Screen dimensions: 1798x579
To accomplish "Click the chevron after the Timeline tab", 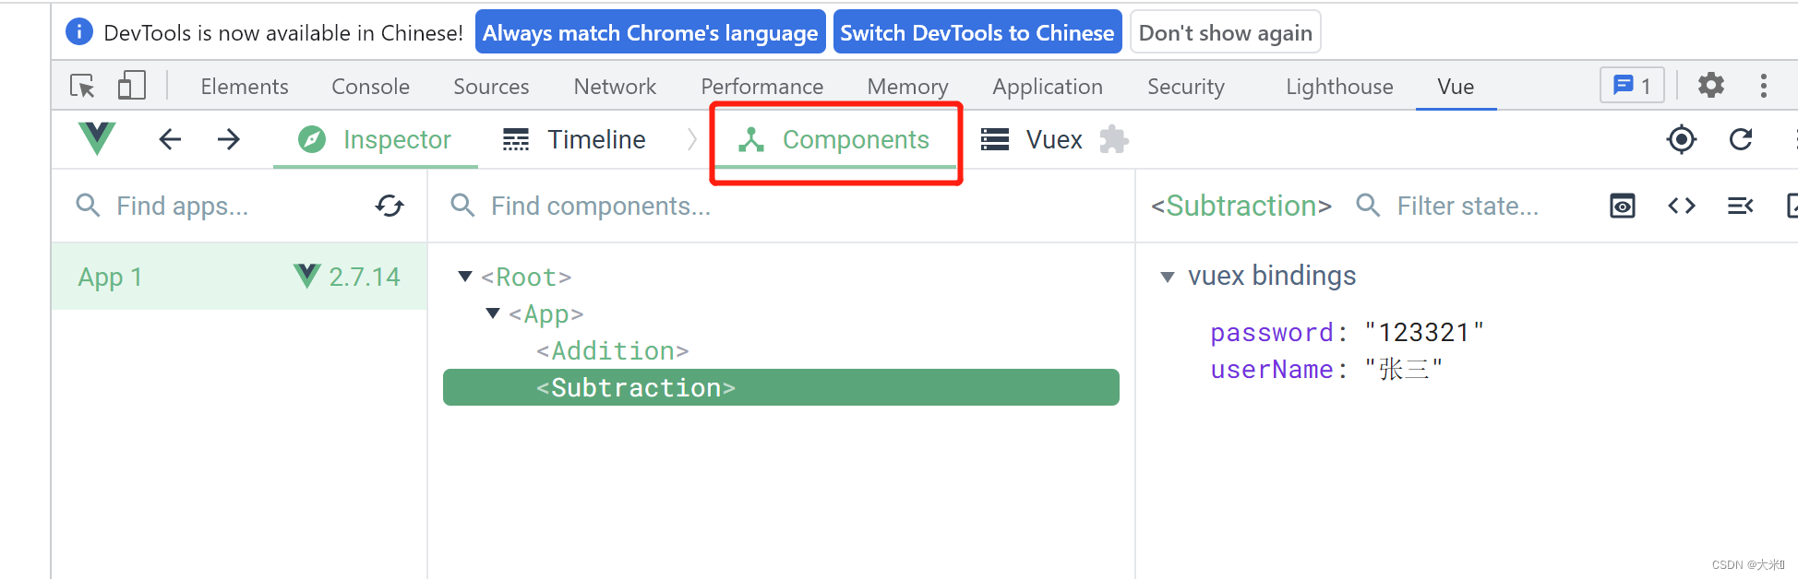I will [692, 139].
